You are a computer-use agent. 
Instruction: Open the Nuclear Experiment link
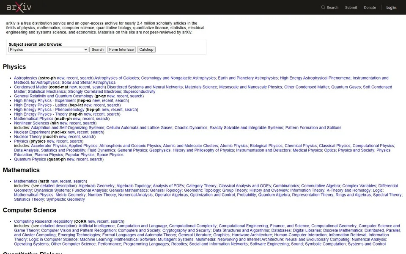pyautogui.click(x=32, y=132)
